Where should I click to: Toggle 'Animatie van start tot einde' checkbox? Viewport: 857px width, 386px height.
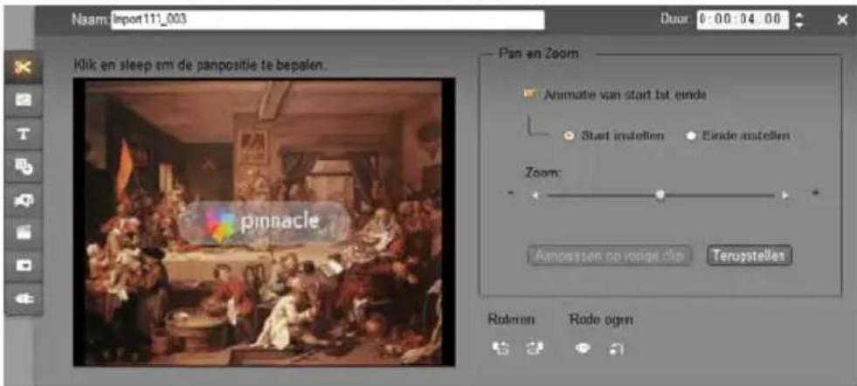[x=528, y=94]
